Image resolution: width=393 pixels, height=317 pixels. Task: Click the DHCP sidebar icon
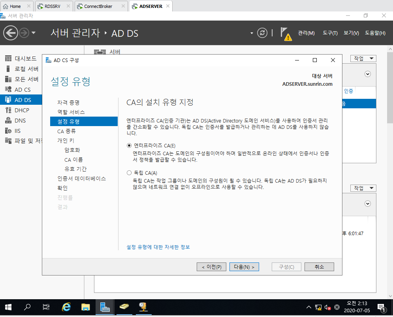[x=8, y=110]
